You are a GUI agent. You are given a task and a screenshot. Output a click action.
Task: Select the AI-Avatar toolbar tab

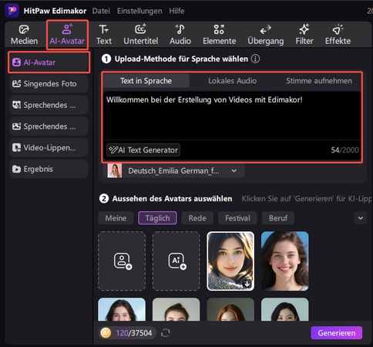click(67, 35)
